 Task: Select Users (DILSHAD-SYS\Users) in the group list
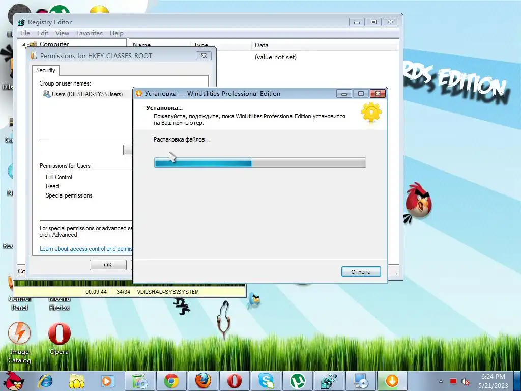click(x=87, y=94)
